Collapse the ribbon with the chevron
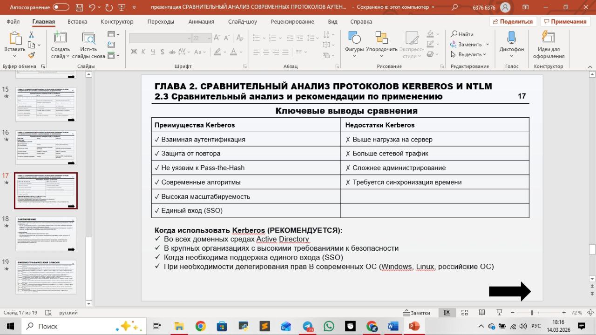 pyautogui.click(x=589, y=67)
